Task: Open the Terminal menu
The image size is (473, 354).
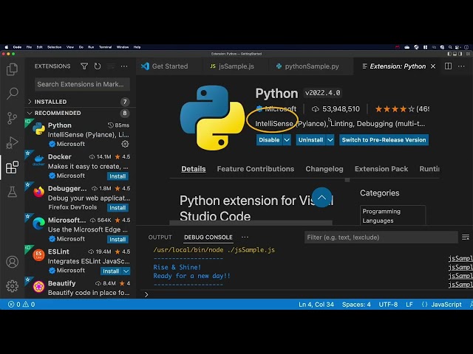Action: [x=105, y=47]
